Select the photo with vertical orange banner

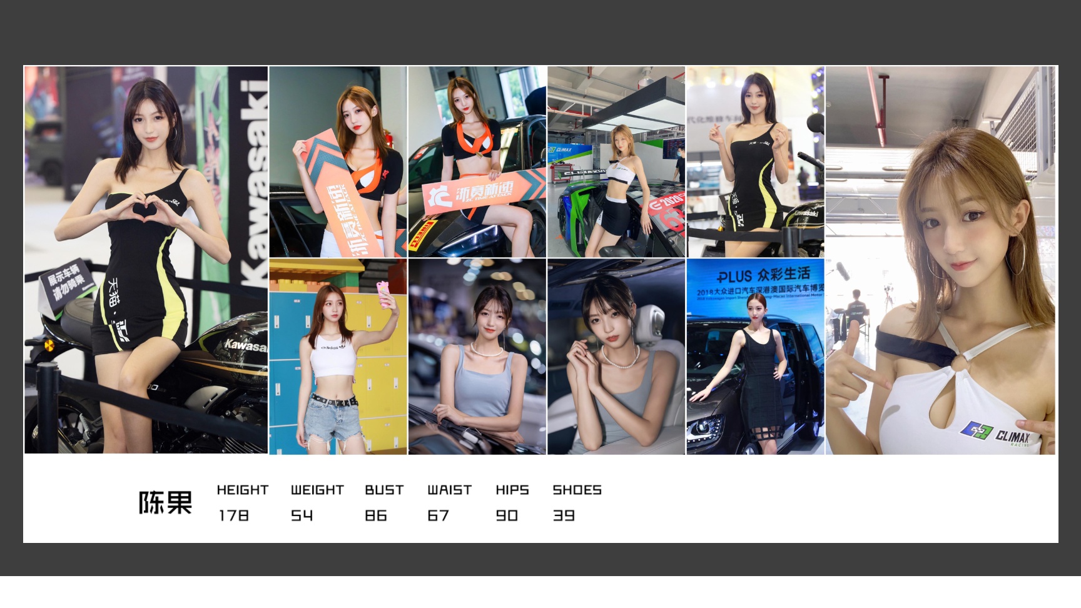coord(338,162)
